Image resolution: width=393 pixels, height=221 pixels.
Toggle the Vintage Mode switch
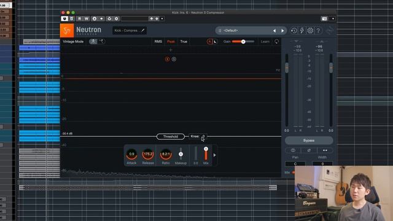[97, 42]
